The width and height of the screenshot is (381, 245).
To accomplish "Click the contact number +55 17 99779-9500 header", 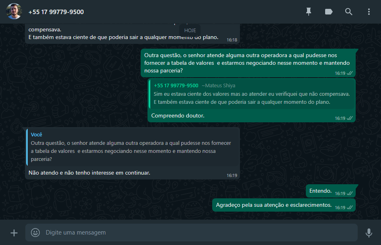I will [56, 12].
